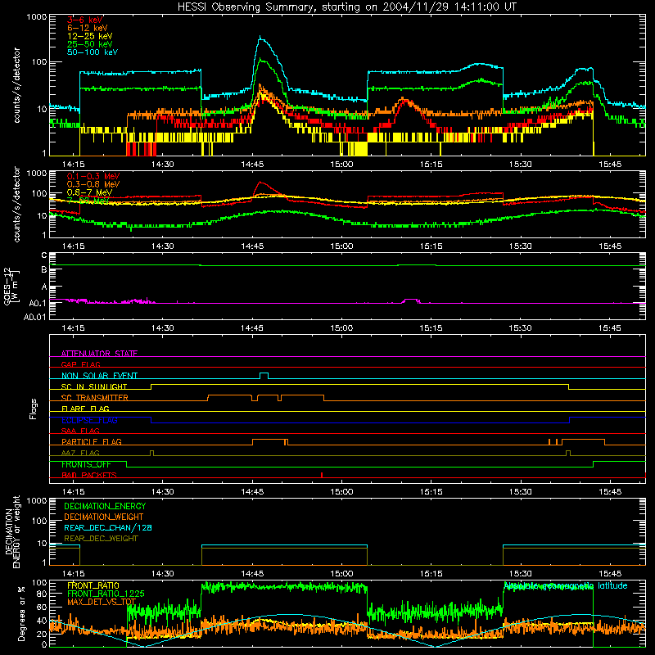
Task: Click the REAR_DEC_CHAN/128 legend label
Action: 108,527
